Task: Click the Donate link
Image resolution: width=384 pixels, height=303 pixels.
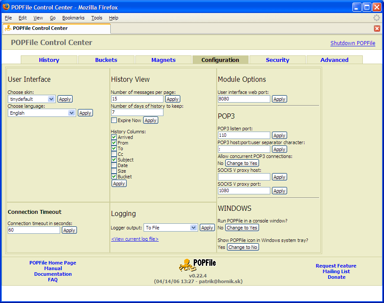Action: [337, 277]
